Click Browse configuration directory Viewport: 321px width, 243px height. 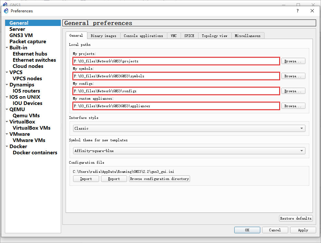[x=160, y=179]
